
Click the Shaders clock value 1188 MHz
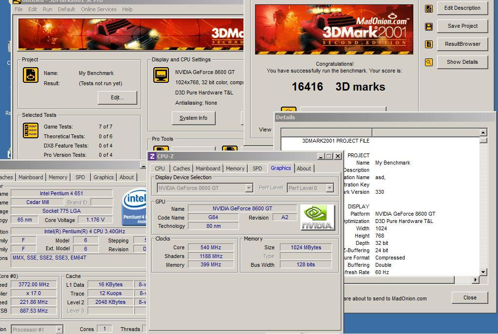(211, 256)
